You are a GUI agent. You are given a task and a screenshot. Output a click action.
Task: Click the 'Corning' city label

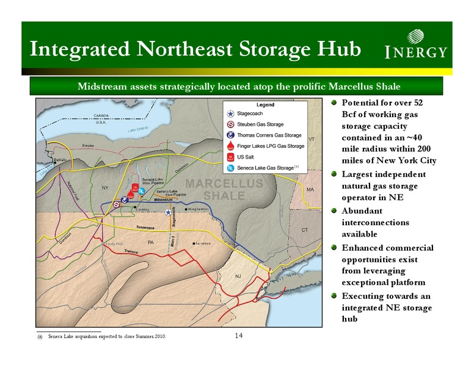[x=142, y=209]
